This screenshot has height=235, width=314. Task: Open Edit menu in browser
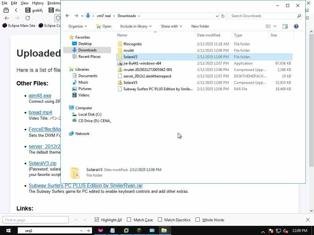tap(14, 3)
